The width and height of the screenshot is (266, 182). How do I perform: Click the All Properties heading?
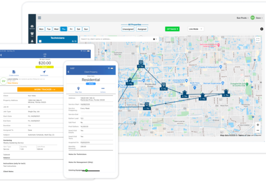pos(134,25)
